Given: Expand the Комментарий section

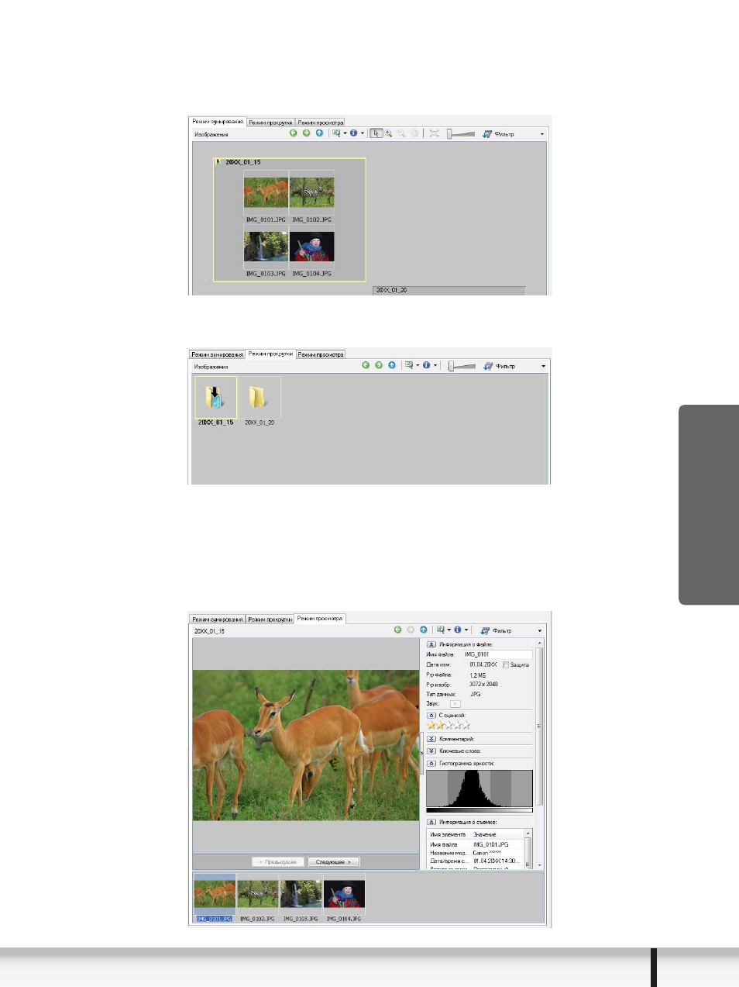Looking at the screenshot, I should point(431,739).
